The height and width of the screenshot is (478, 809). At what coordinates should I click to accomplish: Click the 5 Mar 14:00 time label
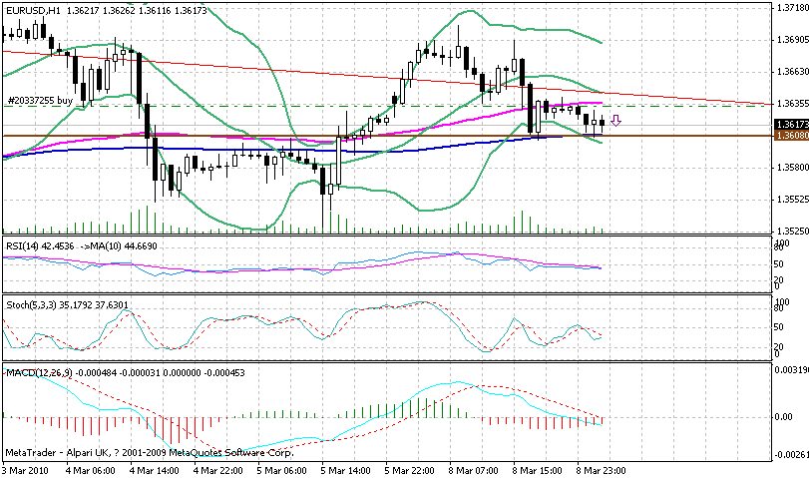pos(346,471)
